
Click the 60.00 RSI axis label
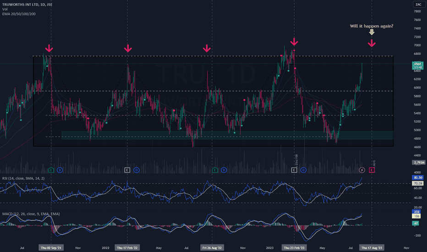coord(418,188)
